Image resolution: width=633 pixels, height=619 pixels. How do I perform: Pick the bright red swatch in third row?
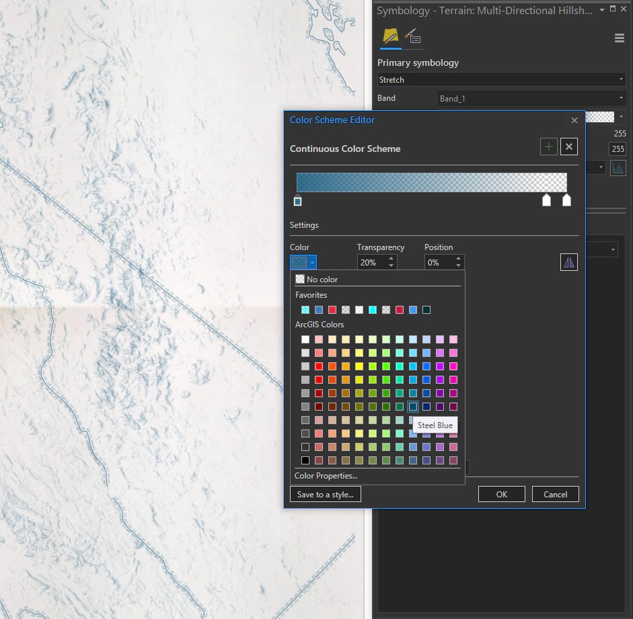coord(319,366)
